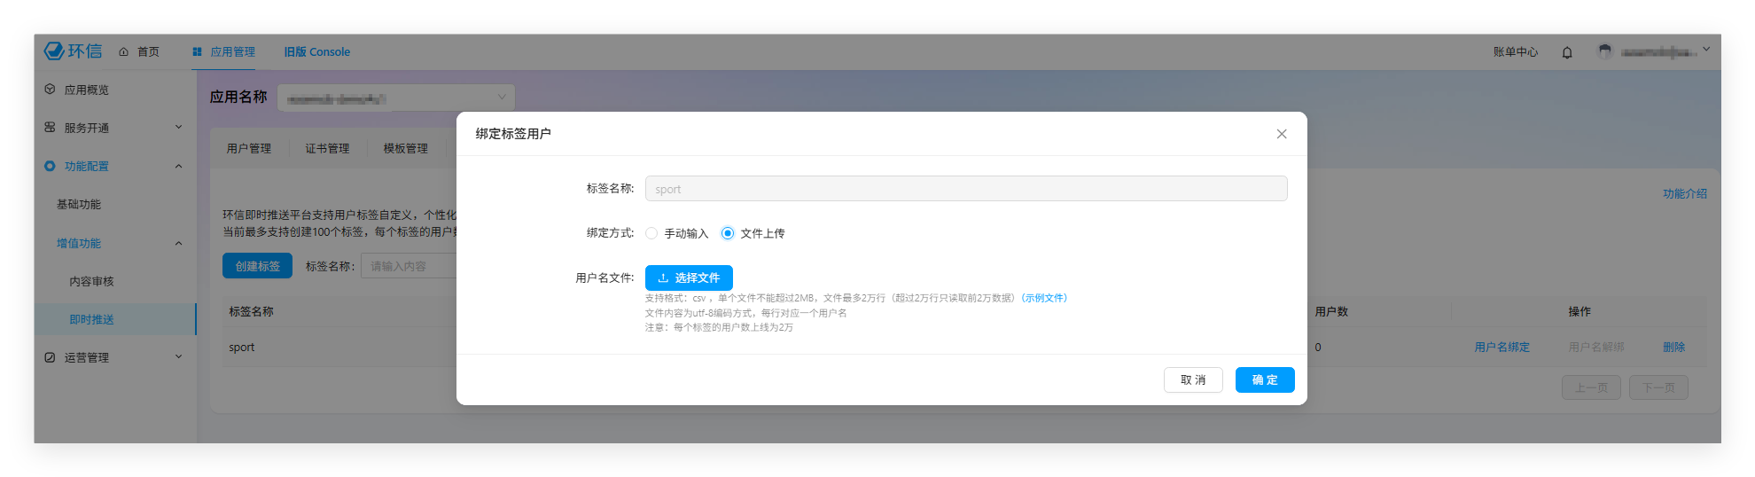Image resolution: width=1755 pixels, height=477 pixels.
Task: Close the 绑定标签用户 dialog
Action: [x=1281, y=134]
